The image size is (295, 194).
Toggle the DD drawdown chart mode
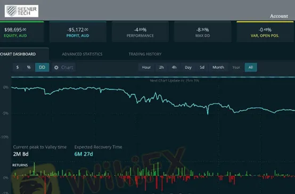(x=42, y=67)
